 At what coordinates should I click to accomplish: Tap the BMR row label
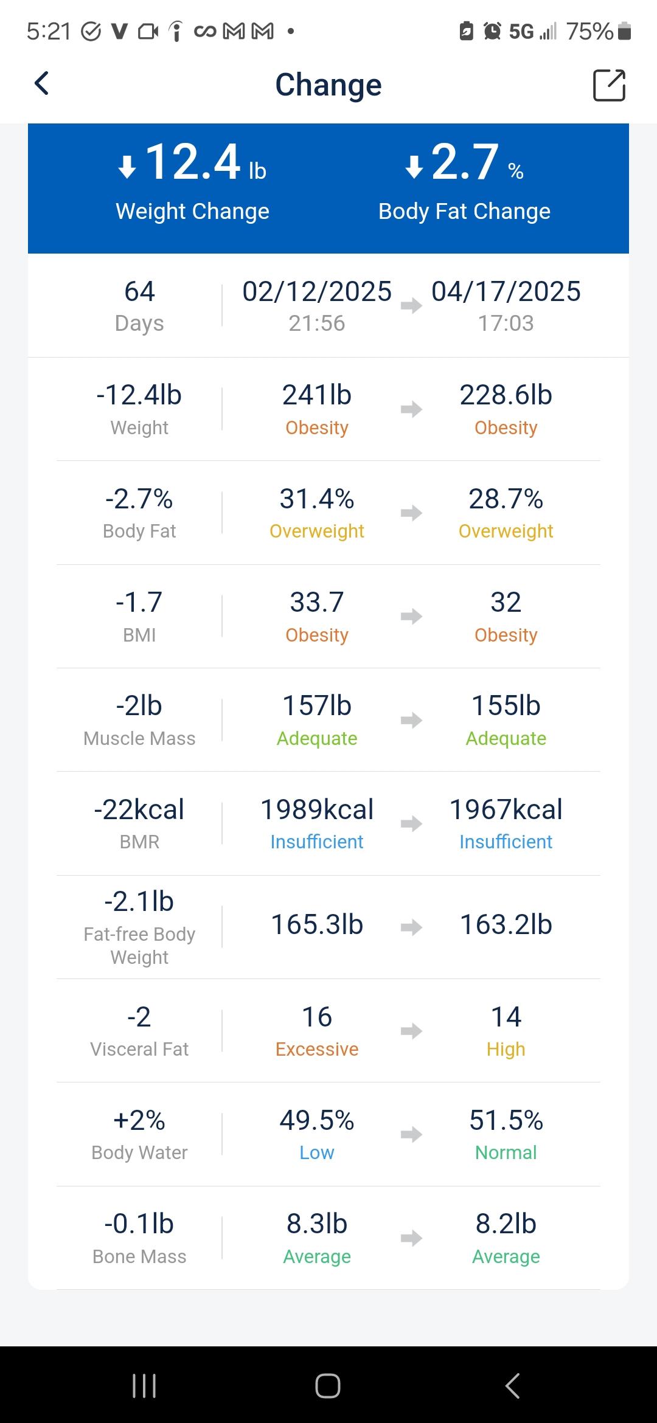[139, 842]
